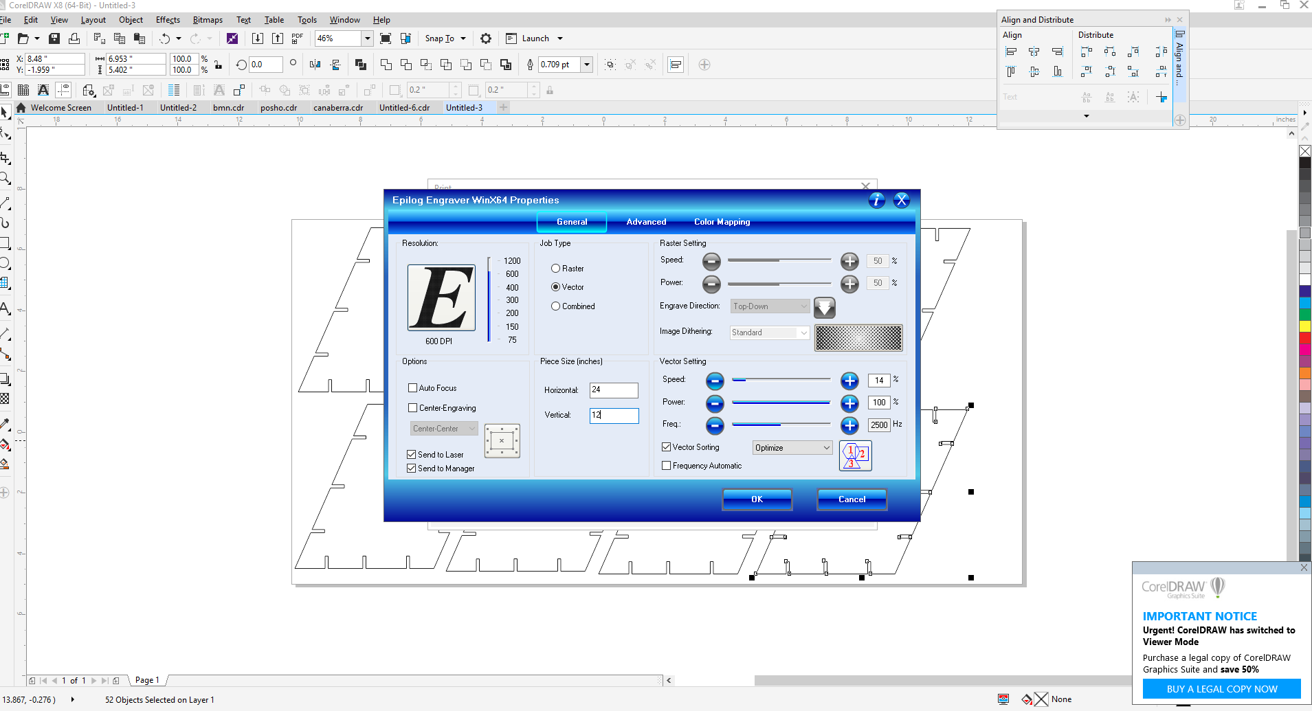Click the vector sorting order icon
The image size is (1312, 711).
(x=856, y=456)
